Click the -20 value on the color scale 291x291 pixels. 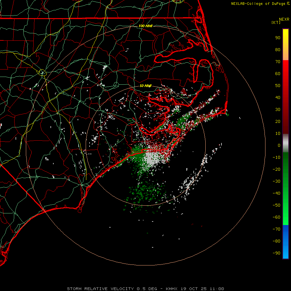tap(276, 169)
